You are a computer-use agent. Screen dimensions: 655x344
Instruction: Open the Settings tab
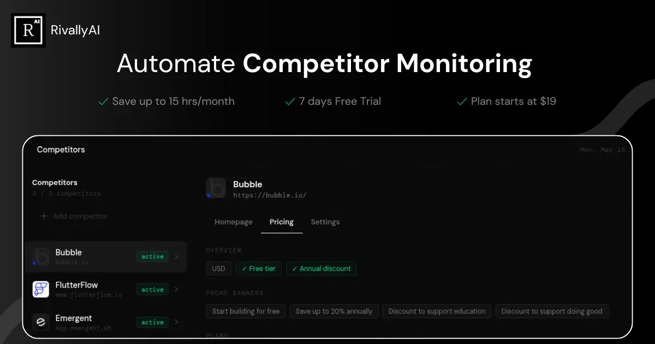click(x=325, y=222)
